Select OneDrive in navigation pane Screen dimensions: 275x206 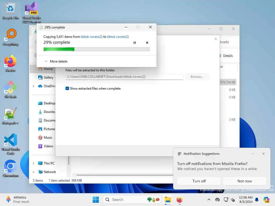(47, 86)
